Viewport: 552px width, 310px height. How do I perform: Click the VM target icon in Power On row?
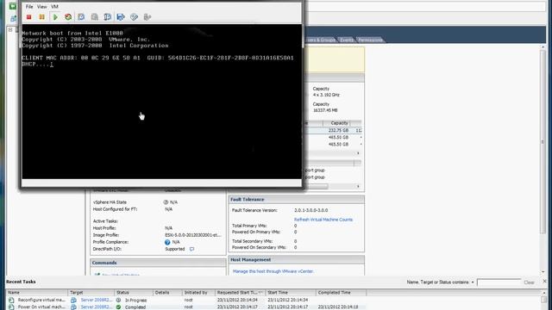73,307
